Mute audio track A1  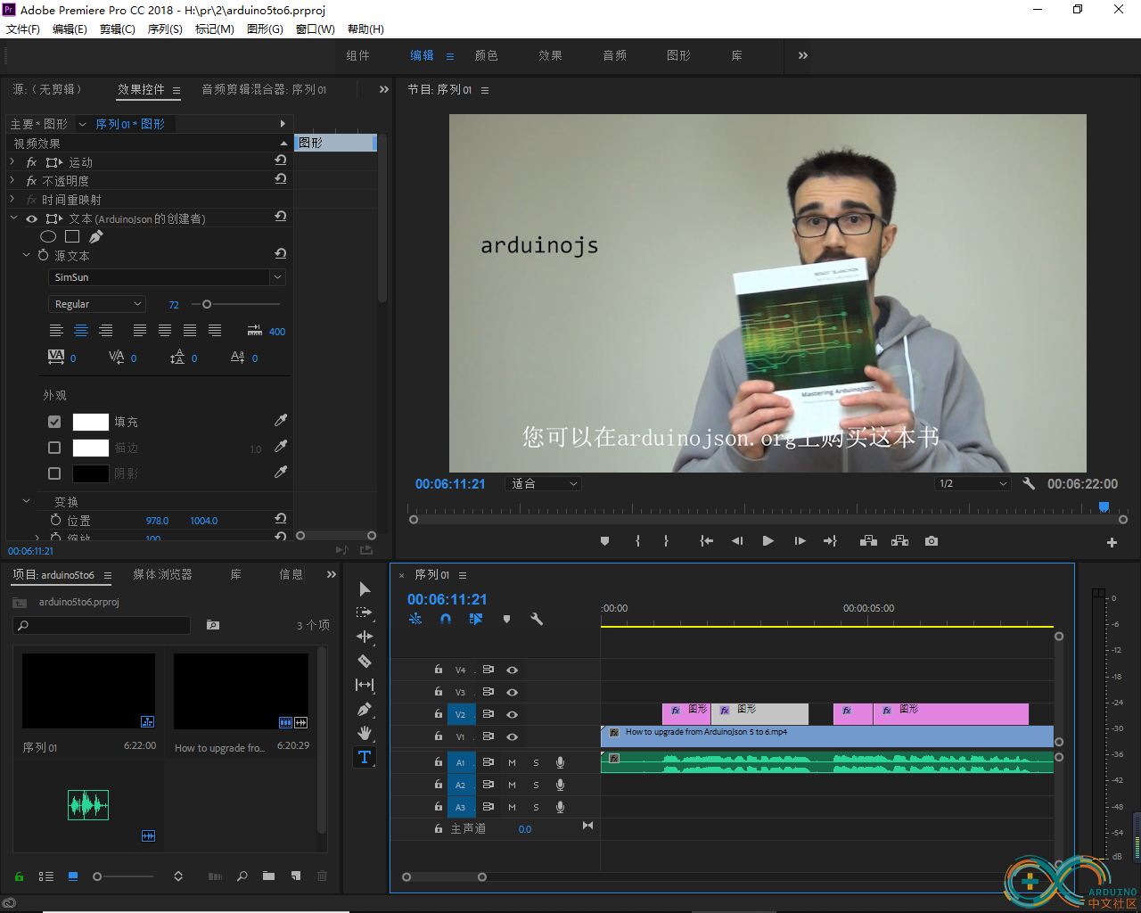tap(512, 762)
